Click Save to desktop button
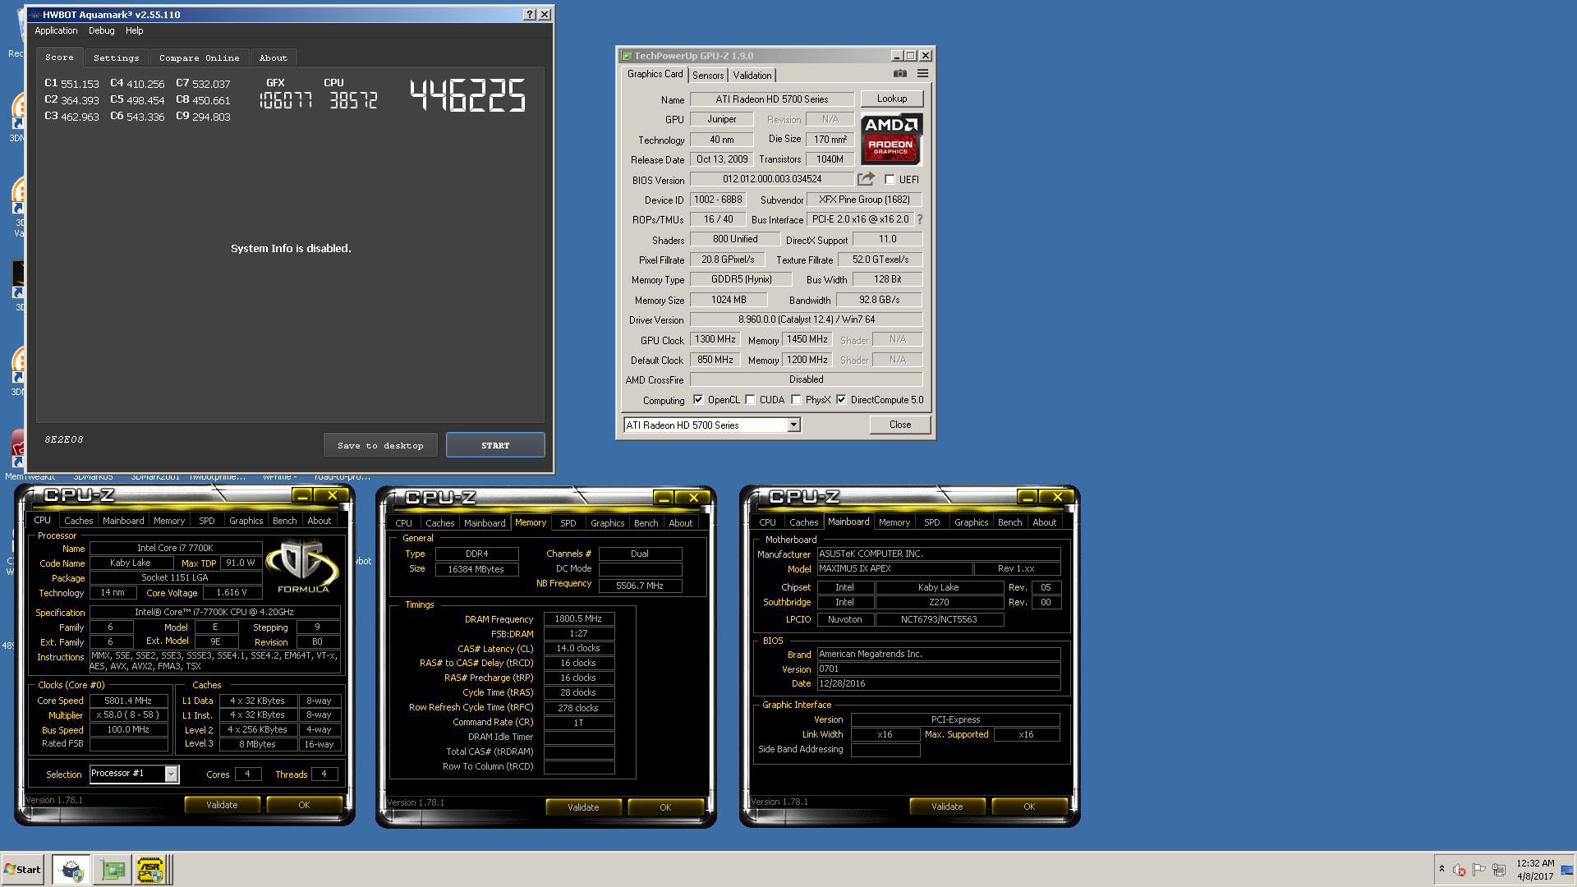The height and width of the screenshot is (887, 1577). click(380, 445)
